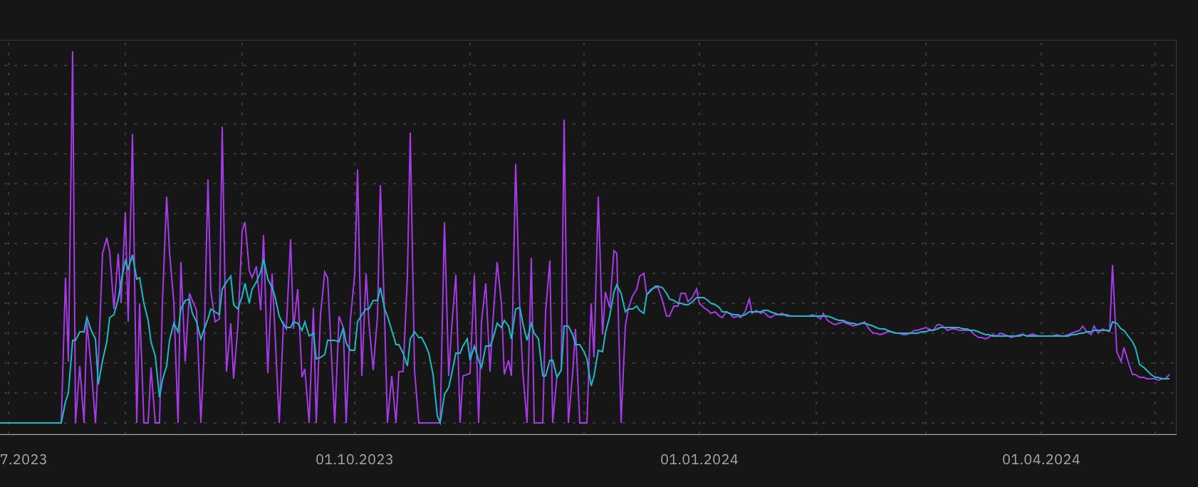Image resolution: width=1198 pixels, height=487 pixels.
Task: Click the purple line's final point at the right edge
Action: coord(1169,375)
